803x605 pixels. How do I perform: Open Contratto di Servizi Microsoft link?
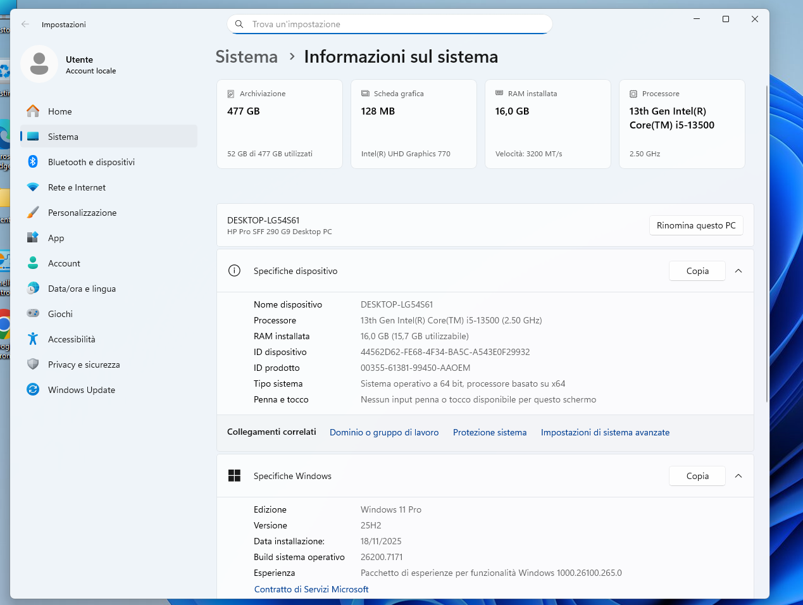311,589
